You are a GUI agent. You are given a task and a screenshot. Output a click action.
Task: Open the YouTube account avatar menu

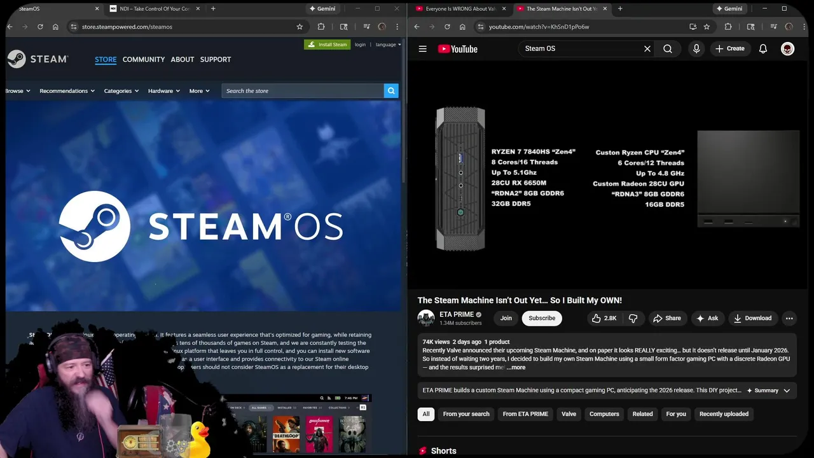click(787, 49)
